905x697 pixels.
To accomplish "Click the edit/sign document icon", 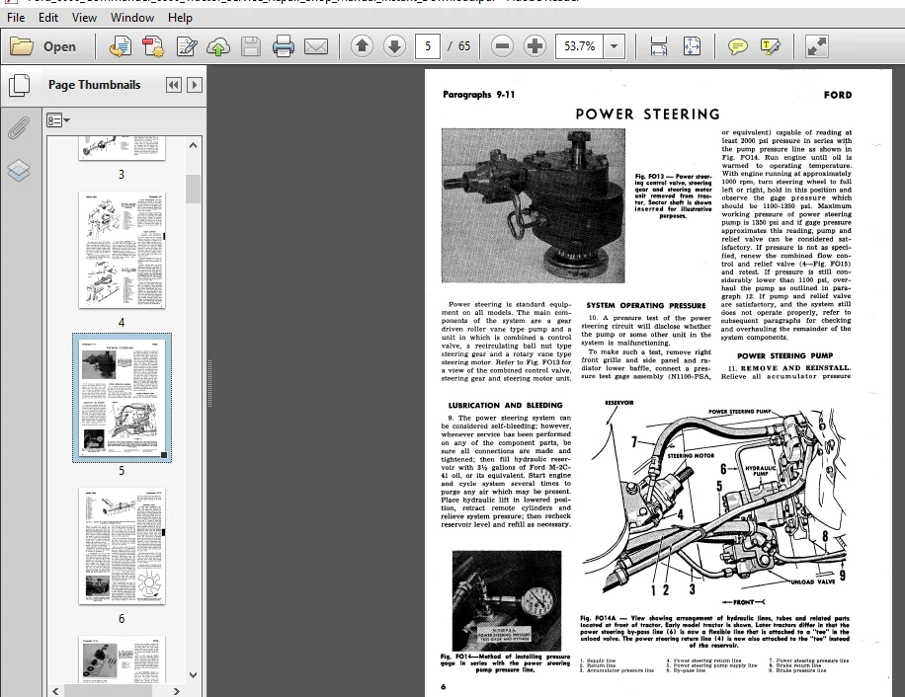I will coord(186,46).
